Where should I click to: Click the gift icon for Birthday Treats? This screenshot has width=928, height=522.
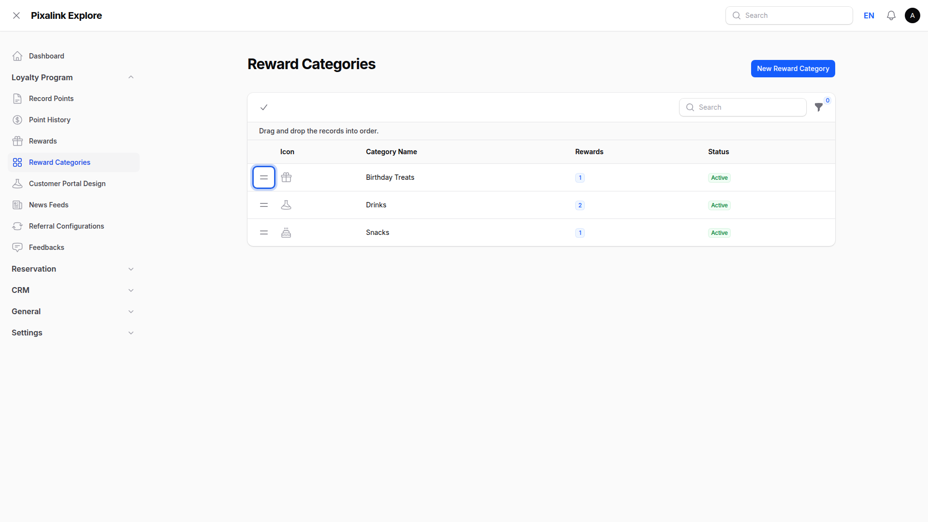coord(286,177)
